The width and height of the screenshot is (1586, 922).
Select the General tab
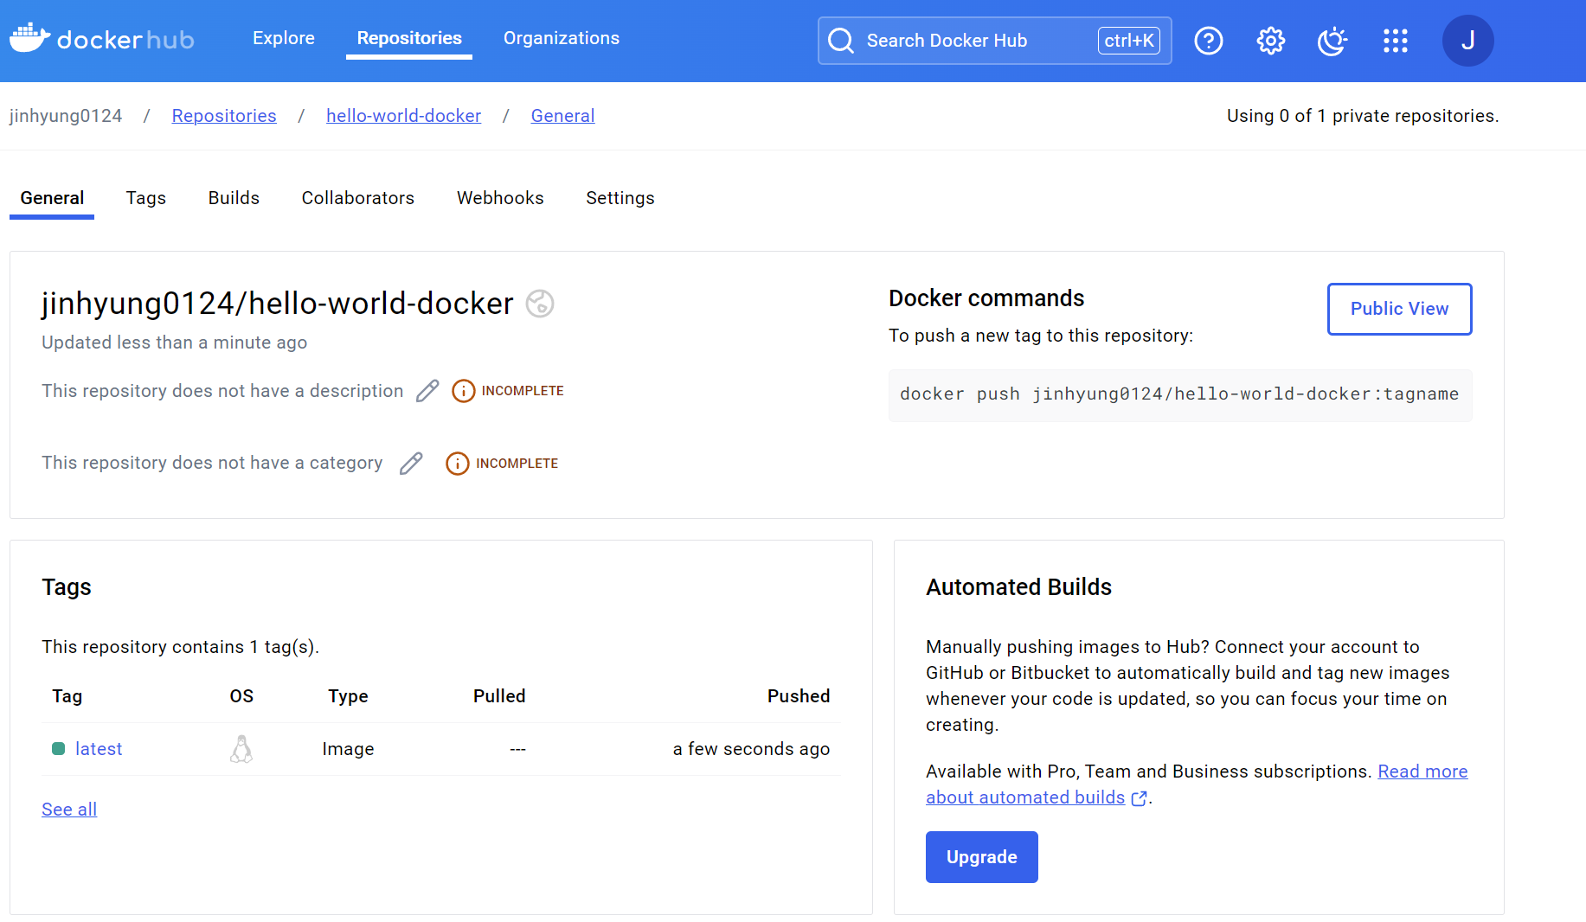click(x=52, y=198)
